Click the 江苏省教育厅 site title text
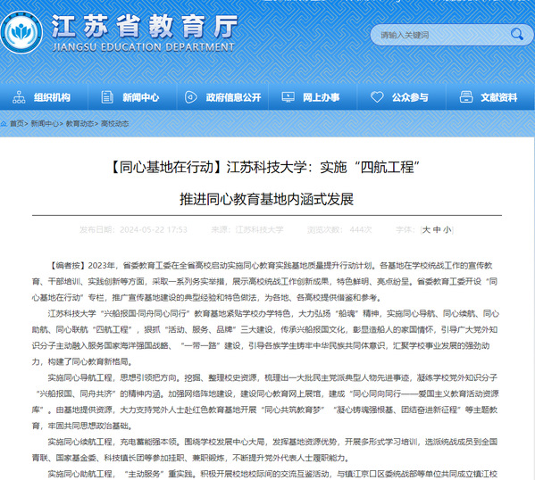 tap(145, 26)
